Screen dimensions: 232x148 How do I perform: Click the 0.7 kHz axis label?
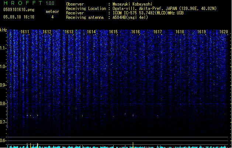coord(3,122)
